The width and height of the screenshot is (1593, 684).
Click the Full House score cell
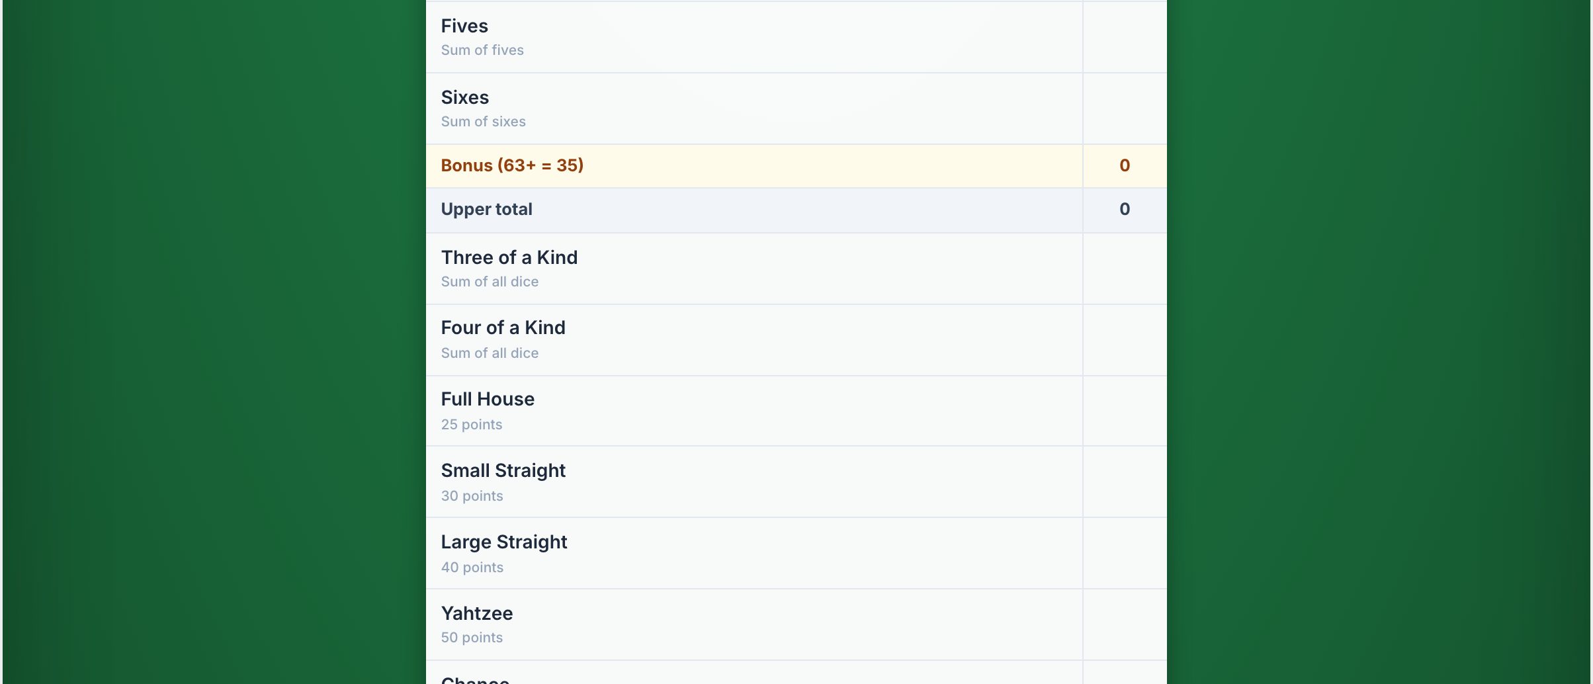tap(1125, 411)
